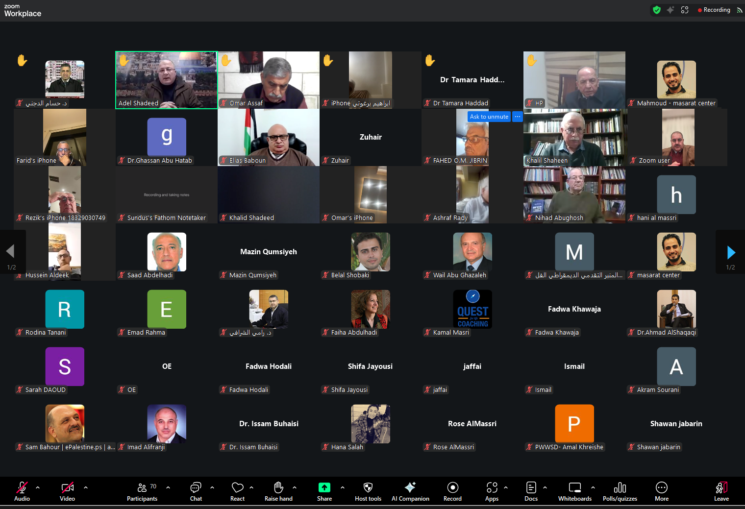Leave the meeting

point(721,491)
